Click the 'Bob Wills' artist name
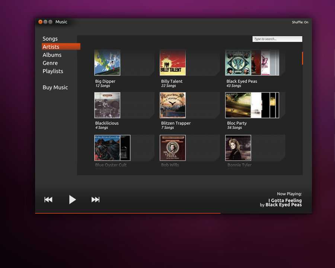 [170, 165]
